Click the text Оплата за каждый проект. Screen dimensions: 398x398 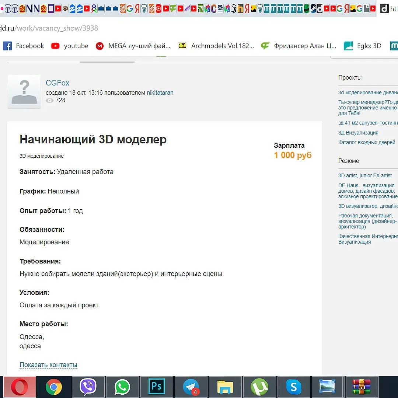(60, 305)
